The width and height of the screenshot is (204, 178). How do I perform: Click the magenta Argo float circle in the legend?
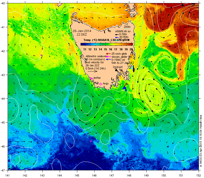100,84
